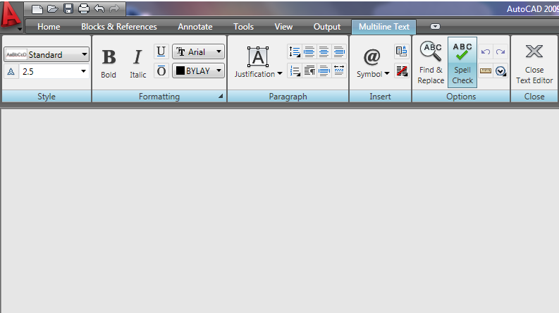
Task: Click the Style panel title
Action: pos(47,97)
